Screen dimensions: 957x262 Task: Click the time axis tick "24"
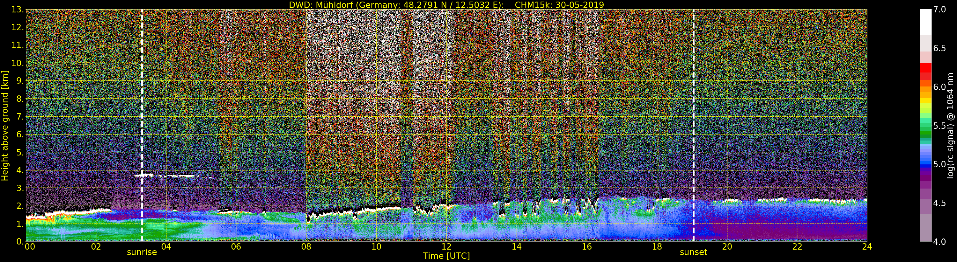pos(867,247)
